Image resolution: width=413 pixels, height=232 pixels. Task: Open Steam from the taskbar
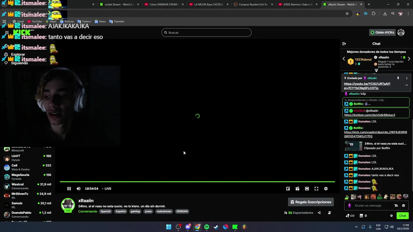click(216, 227)
